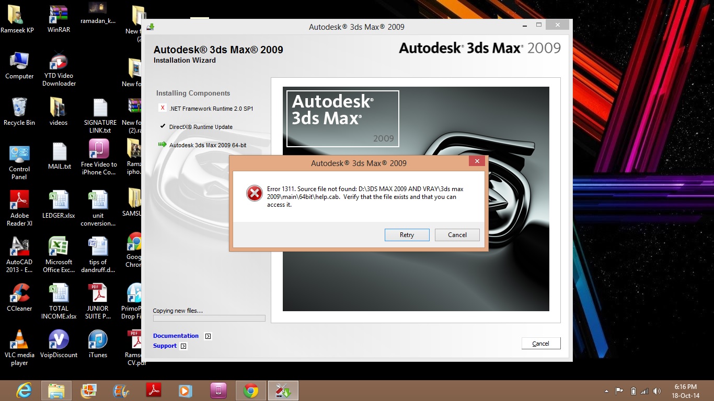This screenshot has width=714, height=401.
Task: Open Photo Gallery from the taskbar
Action: tap(89, 391)
